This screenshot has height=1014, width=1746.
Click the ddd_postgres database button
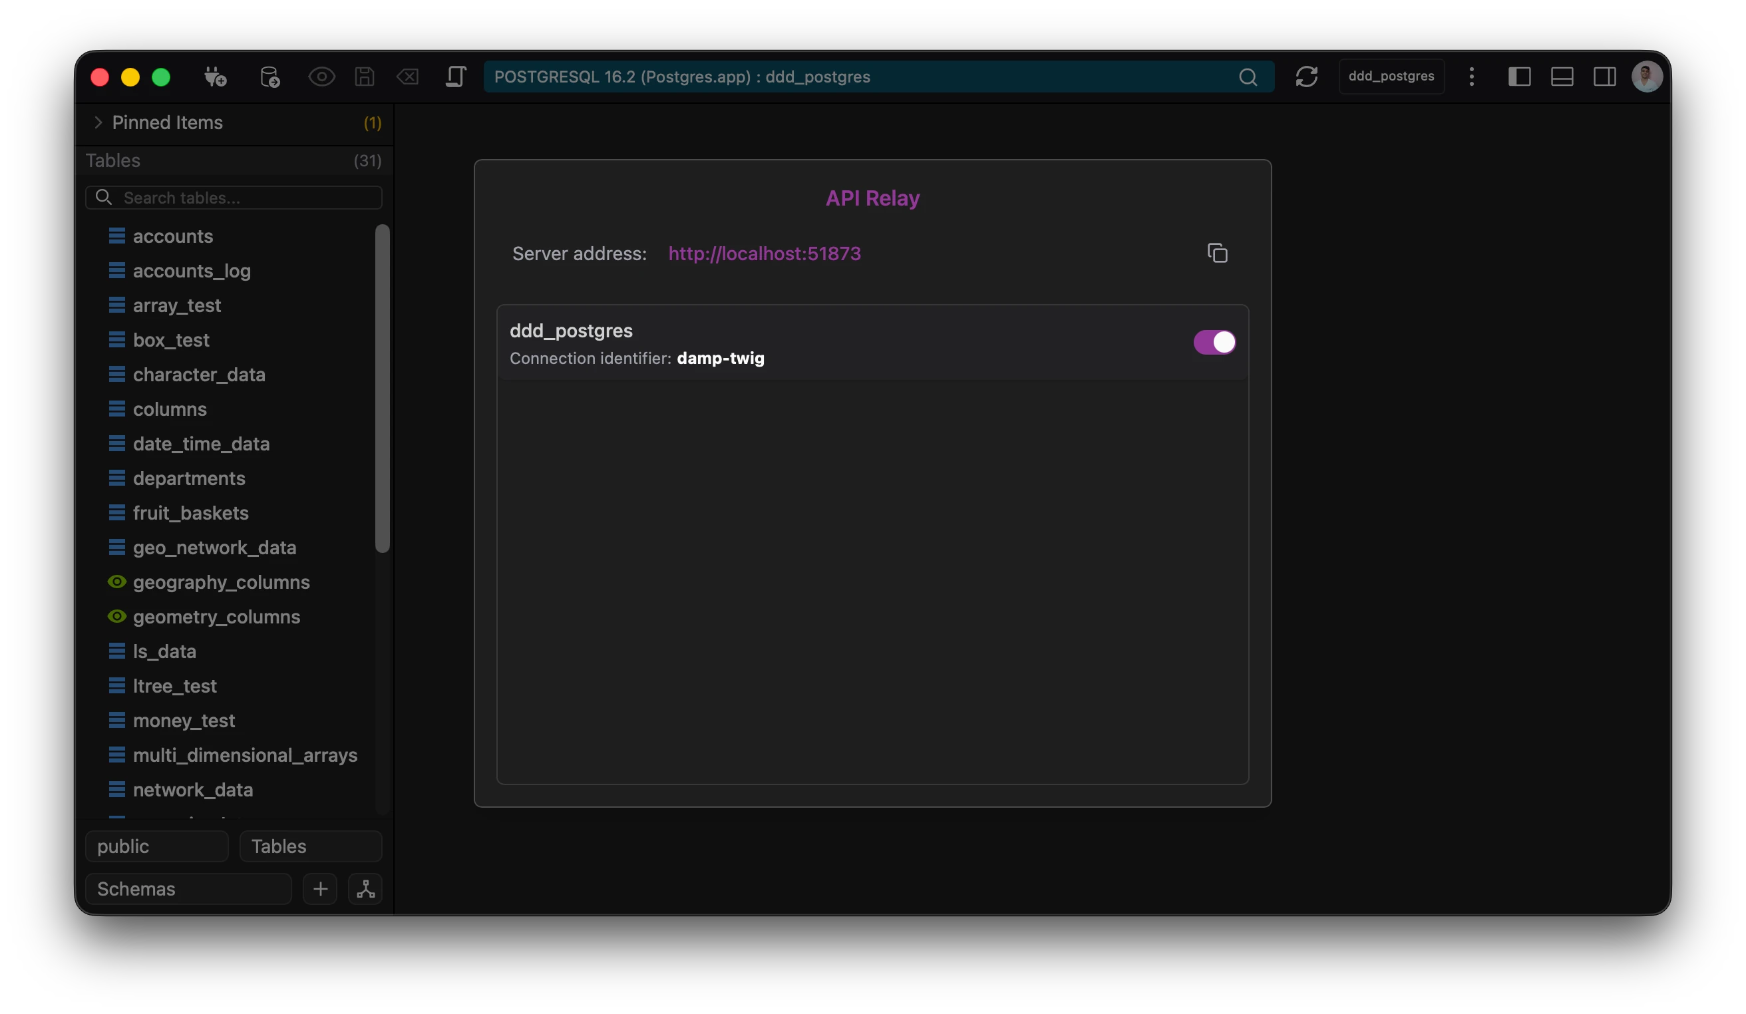(x=1391, y=77)
